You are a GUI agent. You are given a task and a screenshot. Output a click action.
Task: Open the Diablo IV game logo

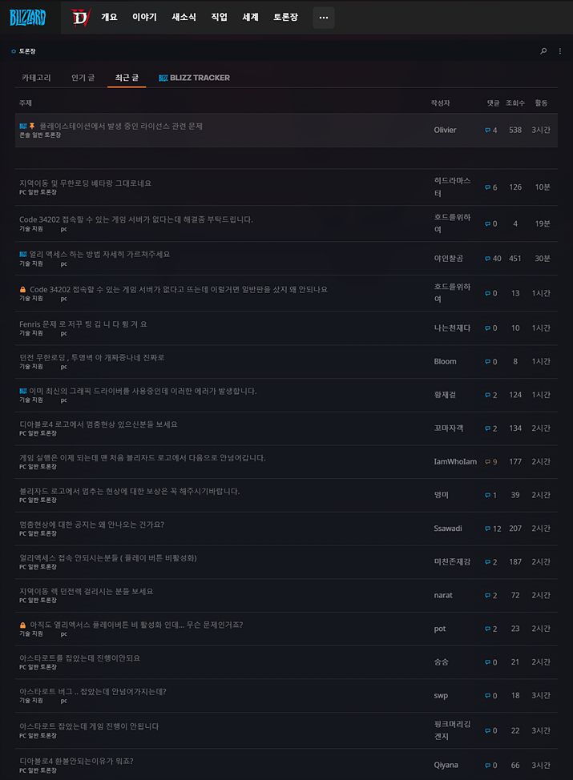81,17
